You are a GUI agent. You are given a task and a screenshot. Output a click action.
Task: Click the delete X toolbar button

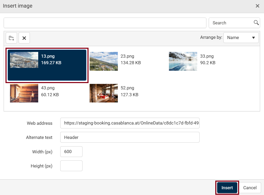pos(24,38)
